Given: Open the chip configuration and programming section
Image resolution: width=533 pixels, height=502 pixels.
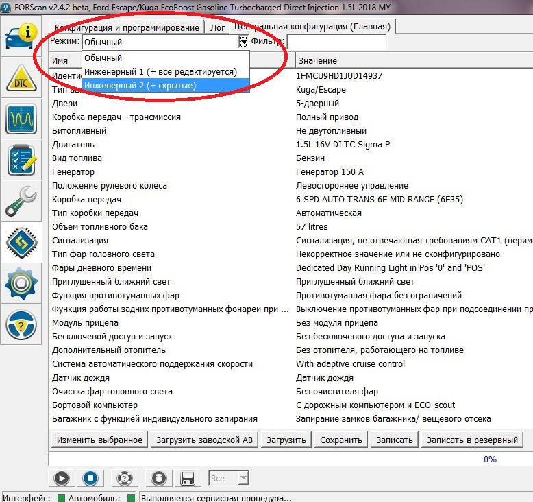Looking at the screenshot, I should [21, 242].
